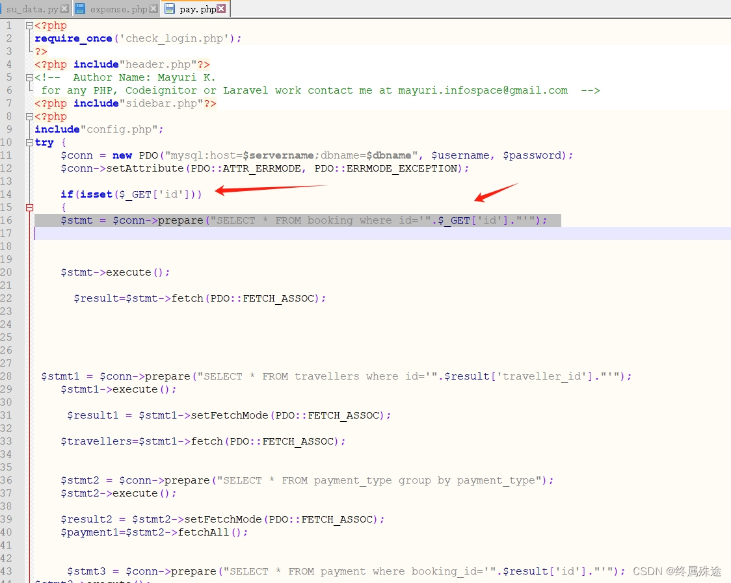Click line number 43 in the margin
731x583 pixels.
7,571
